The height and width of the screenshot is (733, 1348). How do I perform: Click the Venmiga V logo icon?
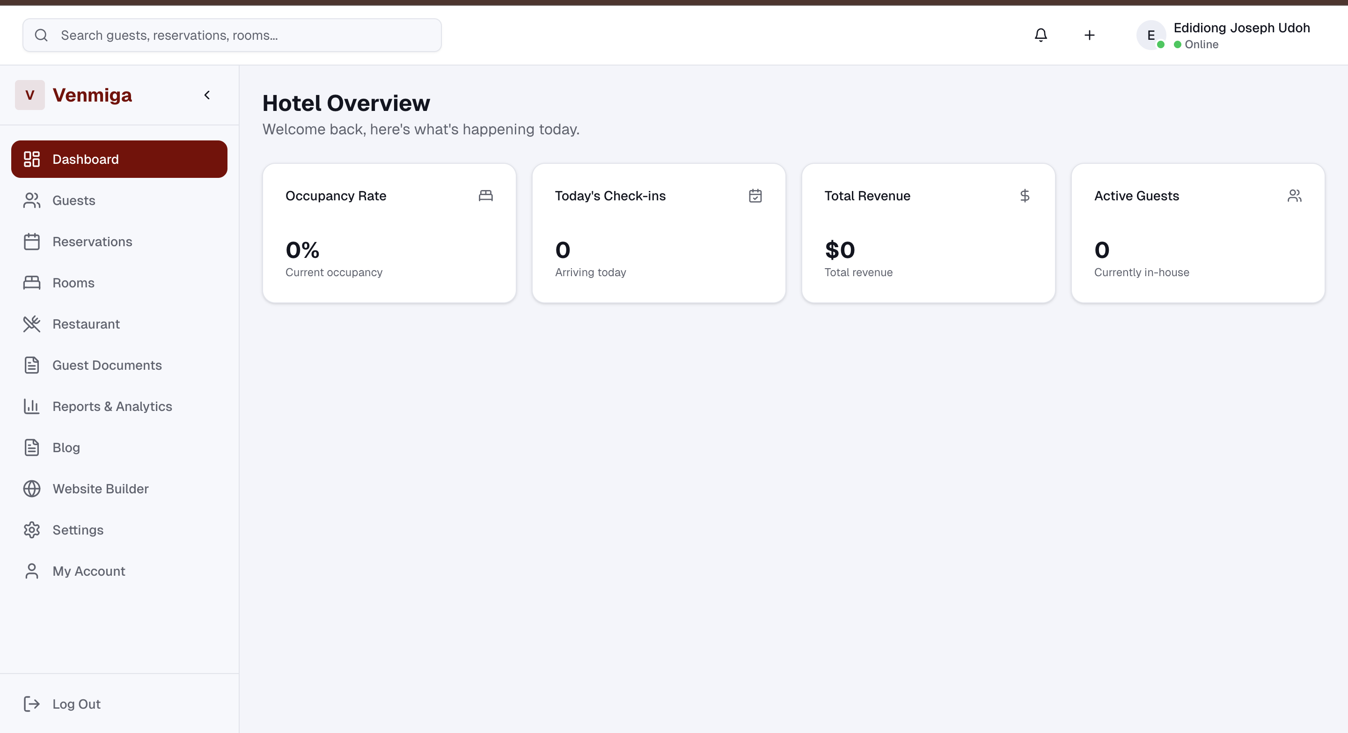(30, 95)
